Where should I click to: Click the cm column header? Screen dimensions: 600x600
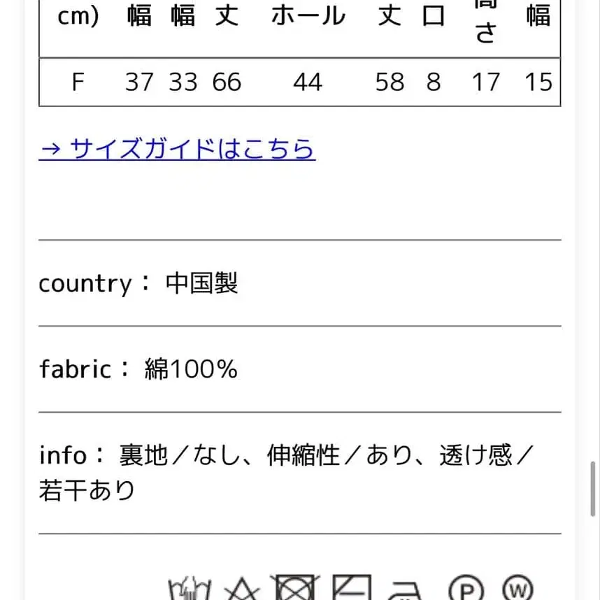point(77,16)
